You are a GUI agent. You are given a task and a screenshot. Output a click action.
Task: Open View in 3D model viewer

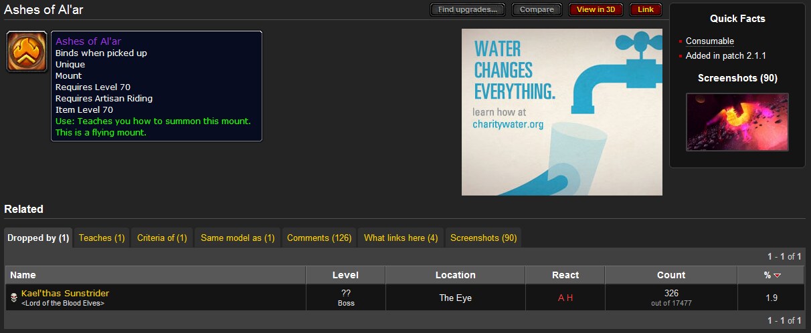pyautogui.click(x=596, y=9)
